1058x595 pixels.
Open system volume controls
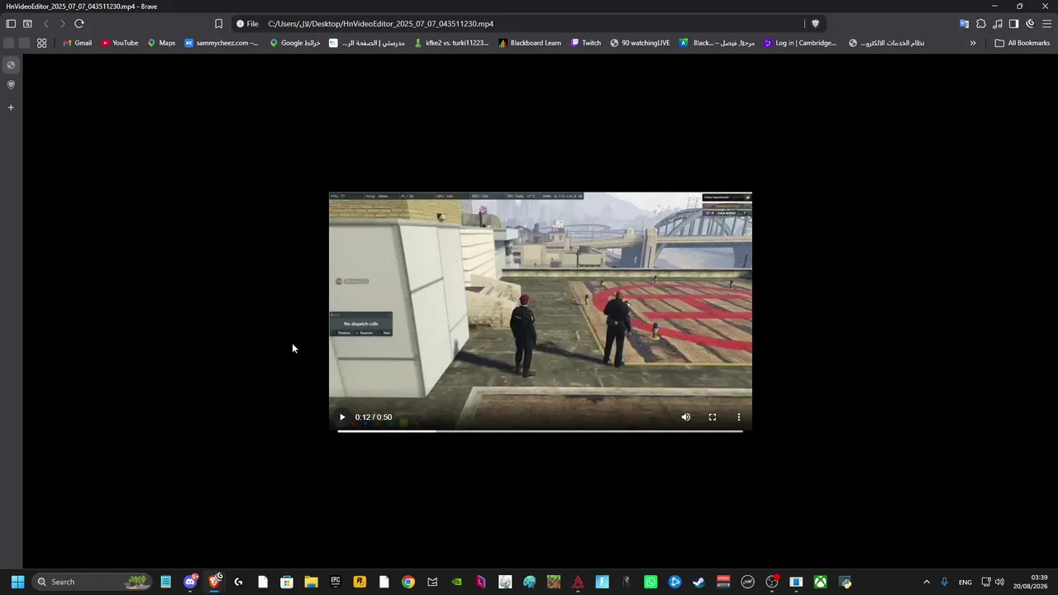click(999, 582)
